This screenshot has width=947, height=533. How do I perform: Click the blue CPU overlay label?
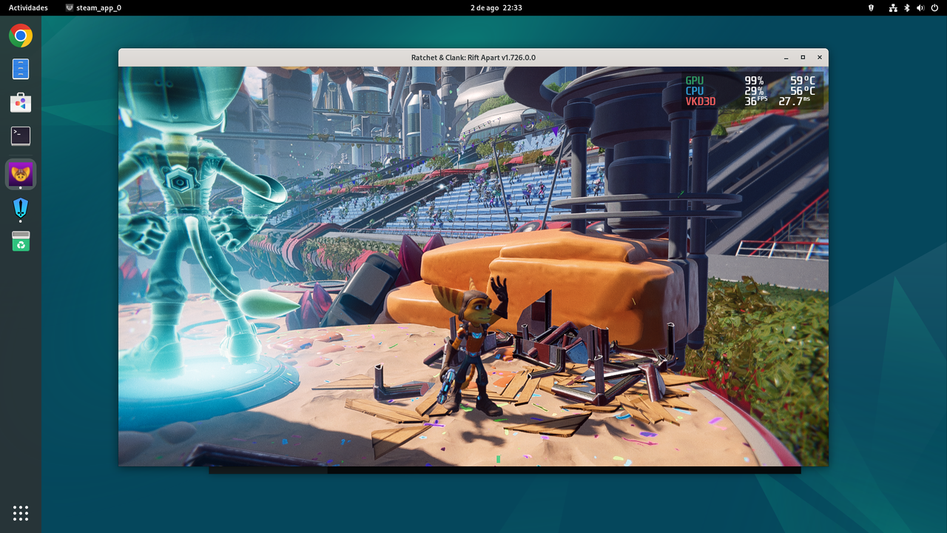(695, 91)
